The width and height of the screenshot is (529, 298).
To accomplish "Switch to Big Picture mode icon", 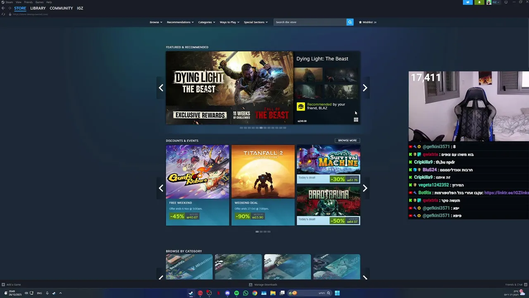I will point(506,2).
